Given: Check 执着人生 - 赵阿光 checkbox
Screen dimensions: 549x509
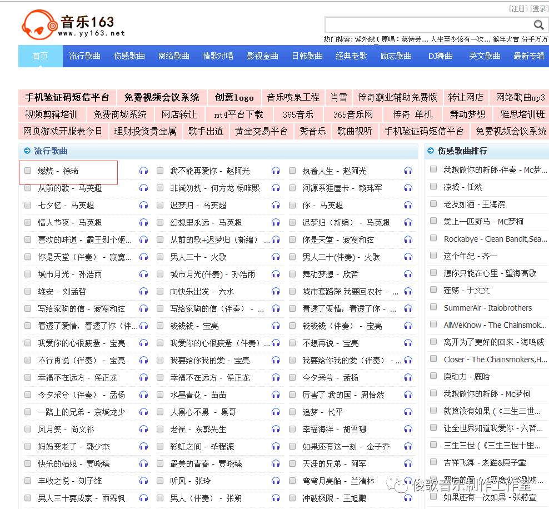Looking at the screenshot, I should [x=292, y=171].
